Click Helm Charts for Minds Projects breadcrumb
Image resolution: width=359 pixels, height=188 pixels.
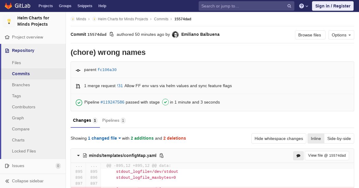(123, 19)
